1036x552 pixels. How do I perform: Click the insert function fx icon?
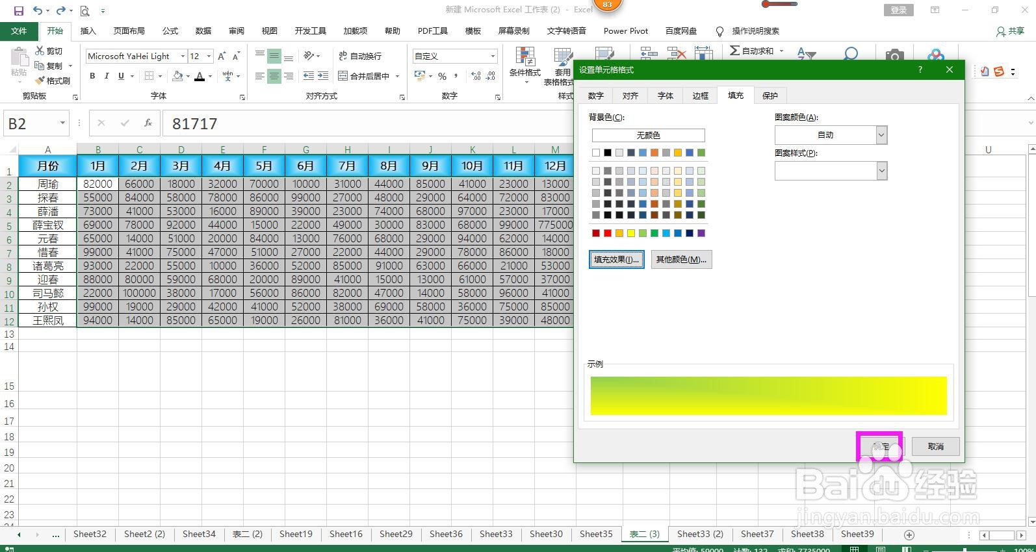pyautogui.click(x=148, y=123)
